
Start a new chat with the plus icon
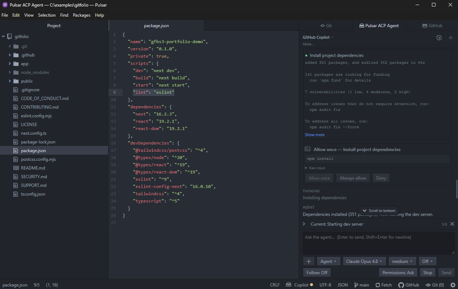pos(451,38)
